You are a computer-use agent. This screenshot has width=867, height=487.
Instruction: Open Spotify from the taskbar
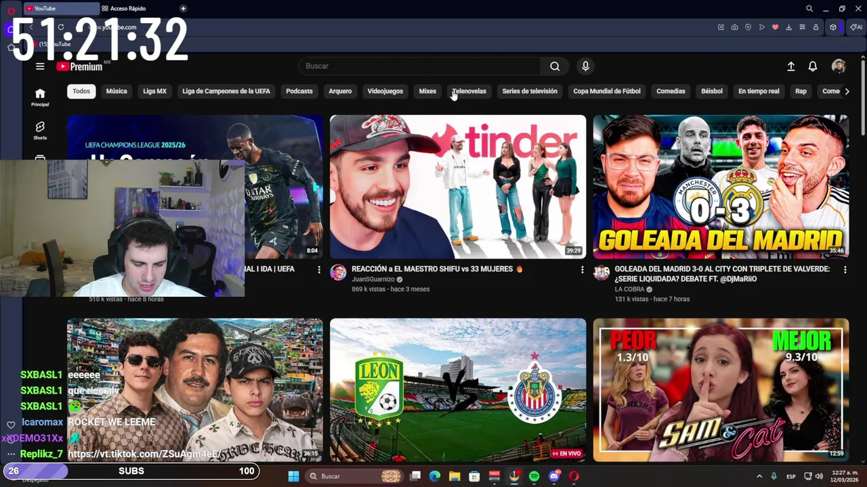click(x=534, y=476)
